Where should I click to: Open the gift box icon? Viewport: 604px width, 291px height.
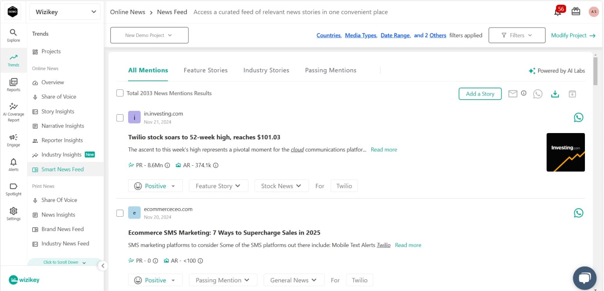[x=576, y=12]
